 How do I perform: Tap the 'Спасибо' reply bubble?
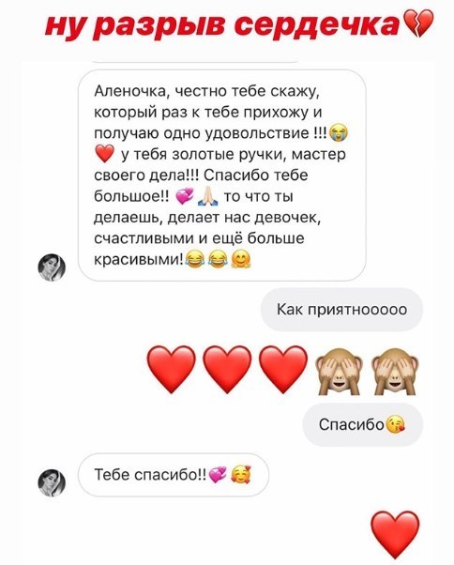[363, 425]
